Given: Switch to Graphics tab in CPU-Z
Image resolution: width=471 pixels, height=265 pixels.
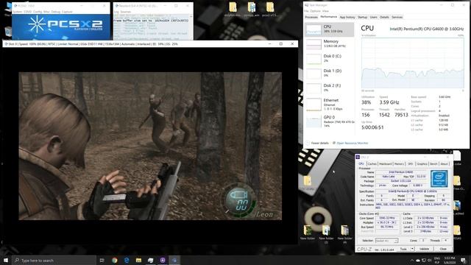Looking at the screenshot, I should click(x=422, y=163).
